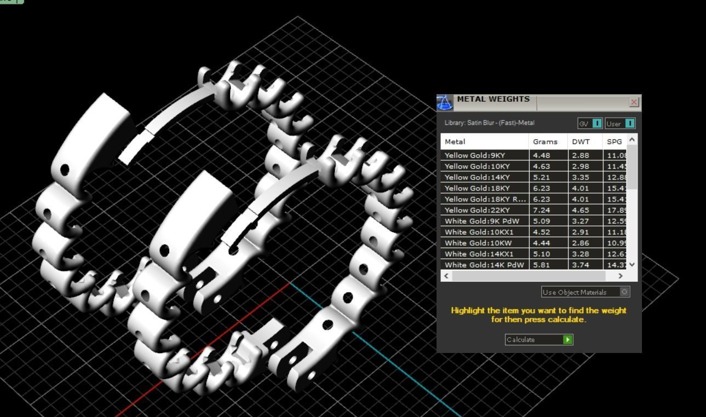Screen dimensions: 706x417
Task: Sort by the Grams column header
Action: 548,142
